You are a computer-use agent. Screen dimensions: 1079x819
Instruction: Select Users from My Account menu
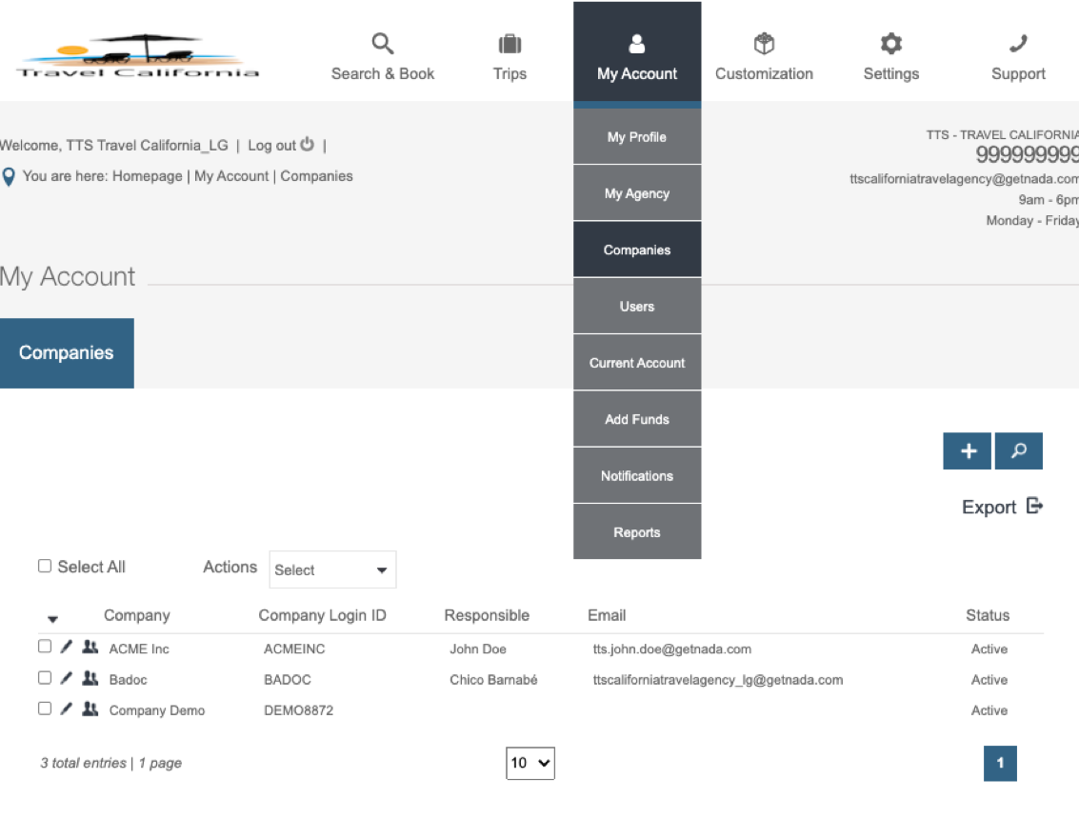637,307
